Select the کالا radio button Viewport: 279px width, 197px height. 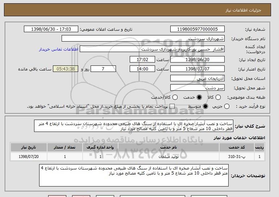point(218,97)
